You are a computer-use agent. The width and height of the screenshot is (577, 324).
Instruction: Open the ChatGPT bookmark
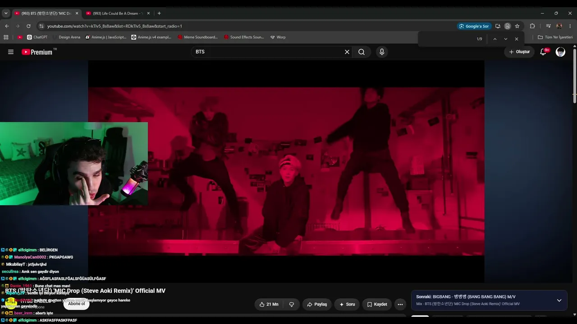[37, 37]
